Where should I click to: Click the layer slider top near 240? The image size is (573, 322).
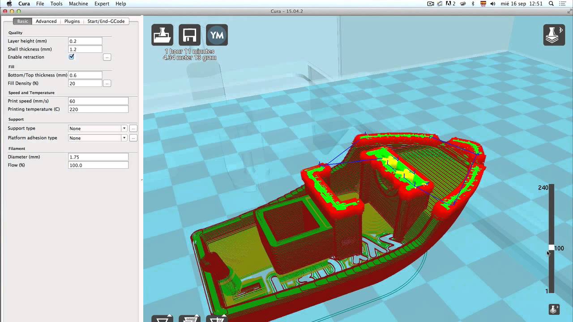[552, 187]
